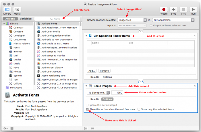
Task: Enable Show only the selected items
Action: pos(139,109)
